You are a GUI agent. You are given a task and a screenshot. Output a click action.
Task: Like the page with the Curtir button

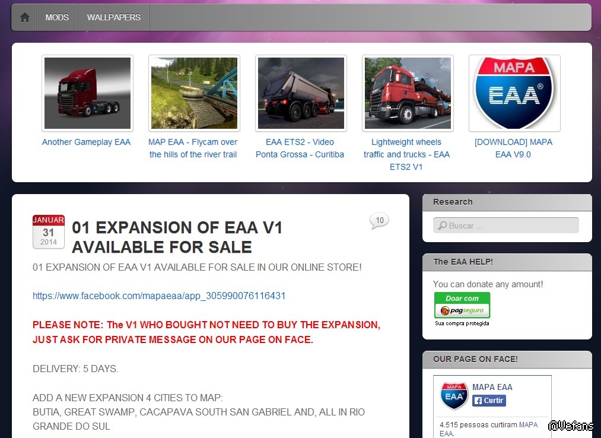[x=489, y=401]
